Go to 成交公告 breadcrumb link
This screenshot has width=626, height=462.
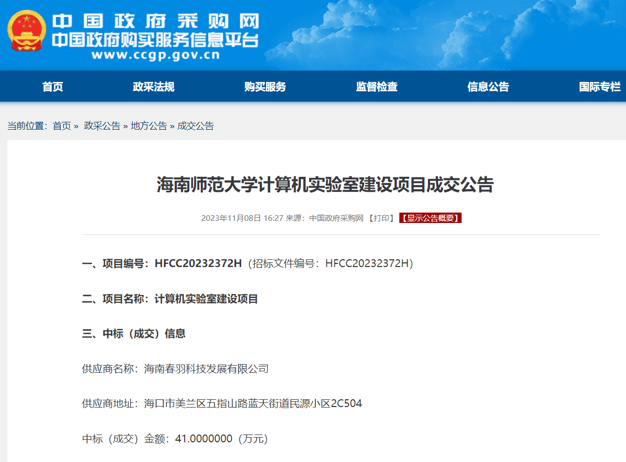(196, 126)
